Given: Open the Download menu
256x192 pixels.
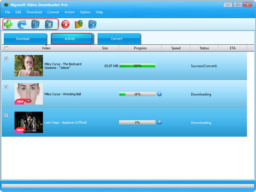Looking at the screenshot, I should (34, 12).
